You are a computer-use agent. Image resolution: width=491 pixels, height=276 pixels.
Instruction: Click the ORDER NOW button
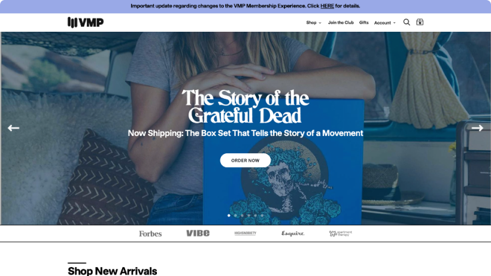pos(245,160)
